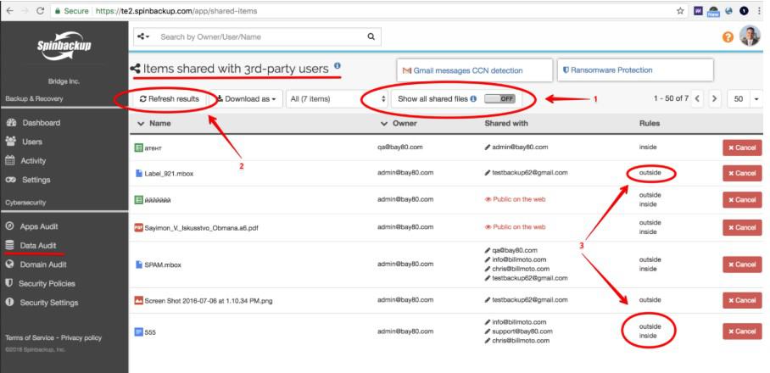Bookmark page with the star icon
Screen dimensions: 770x373
[680, 11]
